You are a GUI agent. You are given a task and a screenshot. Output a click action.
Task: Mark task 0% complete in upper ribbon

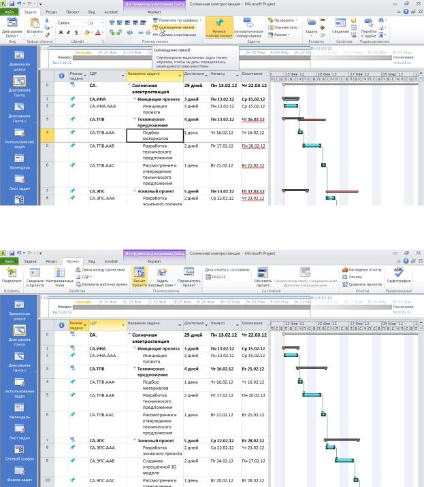pyautogui.click(x=112, y=22)
